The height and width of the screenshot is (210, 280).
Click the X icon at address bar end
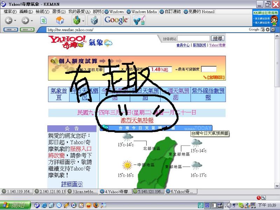pos(273,30)
